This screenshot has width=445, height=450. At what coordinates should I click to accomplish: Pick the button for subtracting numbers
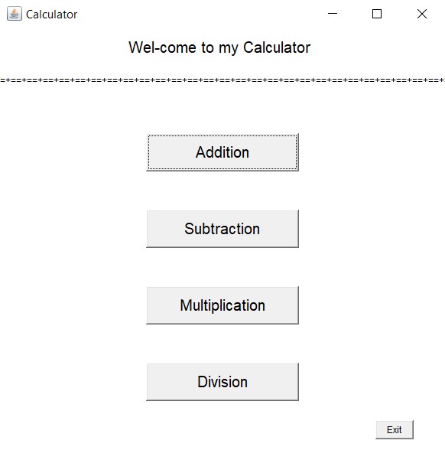click(x=222, y=229)
